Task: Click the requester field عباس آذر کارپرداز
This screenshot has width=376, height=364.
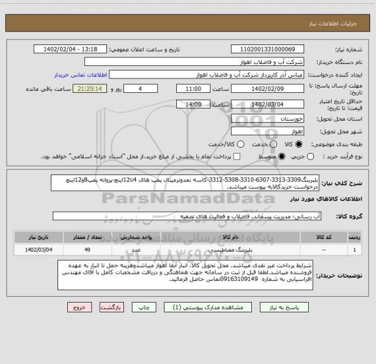Action: click(x=206, y=74)
